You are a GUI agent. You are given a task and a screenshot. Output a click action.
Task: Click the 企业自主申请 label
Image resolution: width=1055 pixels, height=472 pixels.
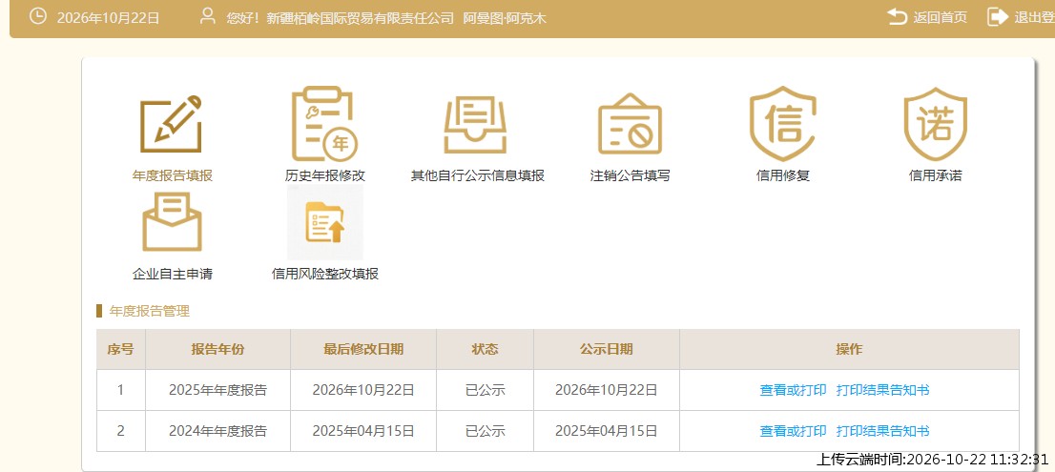point(173,275)
